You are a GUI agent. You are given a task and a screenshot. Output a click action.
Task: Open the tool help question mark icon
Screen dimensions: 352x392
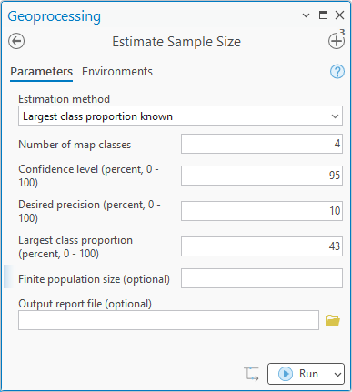pos(337,72)
